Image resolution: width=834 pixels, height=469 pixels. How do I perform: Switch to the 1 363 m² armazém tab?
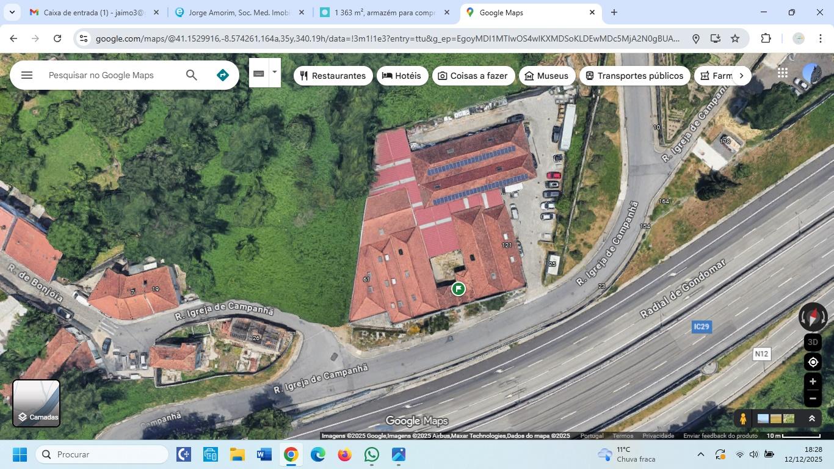tap(384, 12)
